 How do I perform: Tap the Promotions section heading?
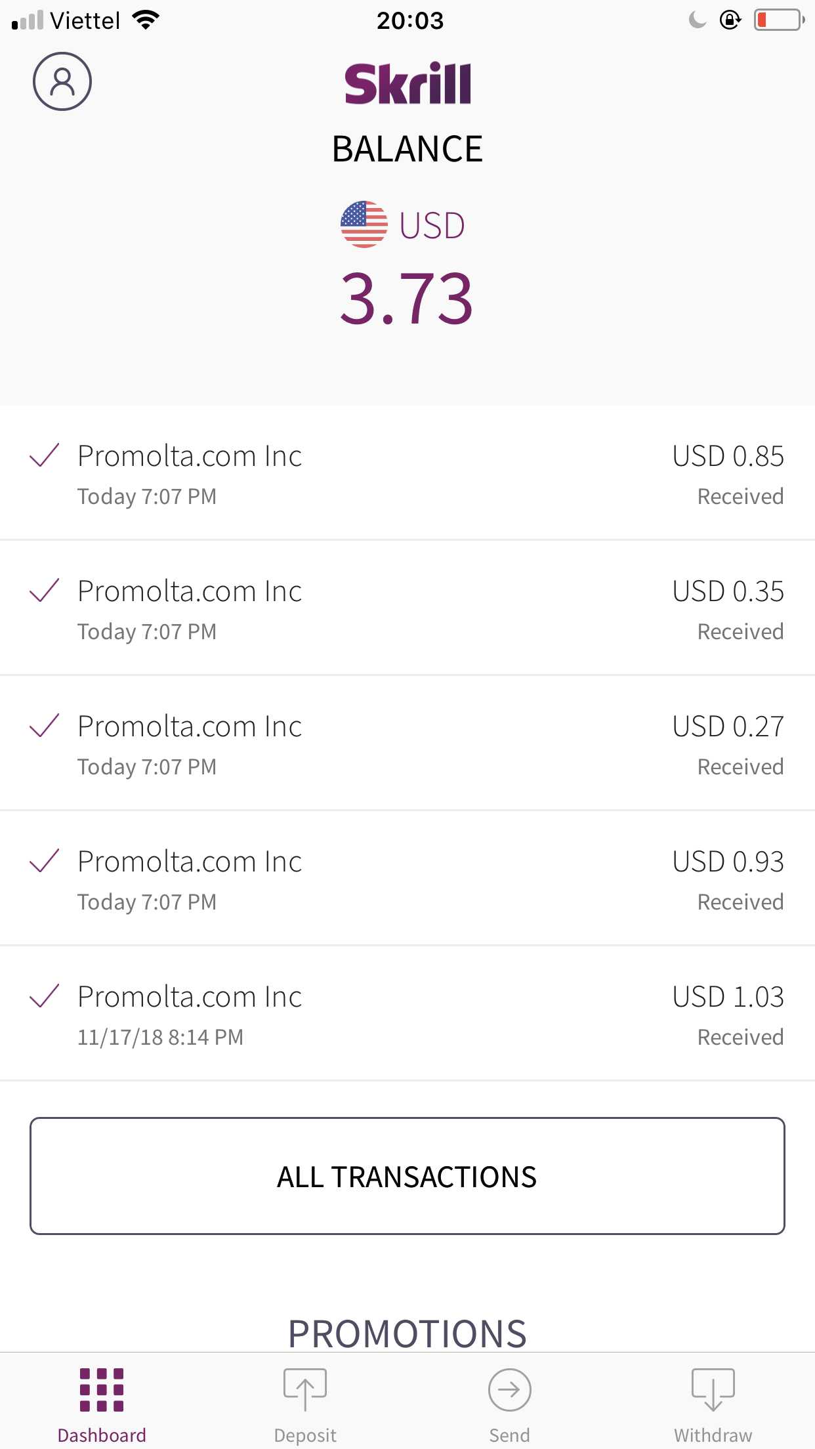coord(407,1333)
